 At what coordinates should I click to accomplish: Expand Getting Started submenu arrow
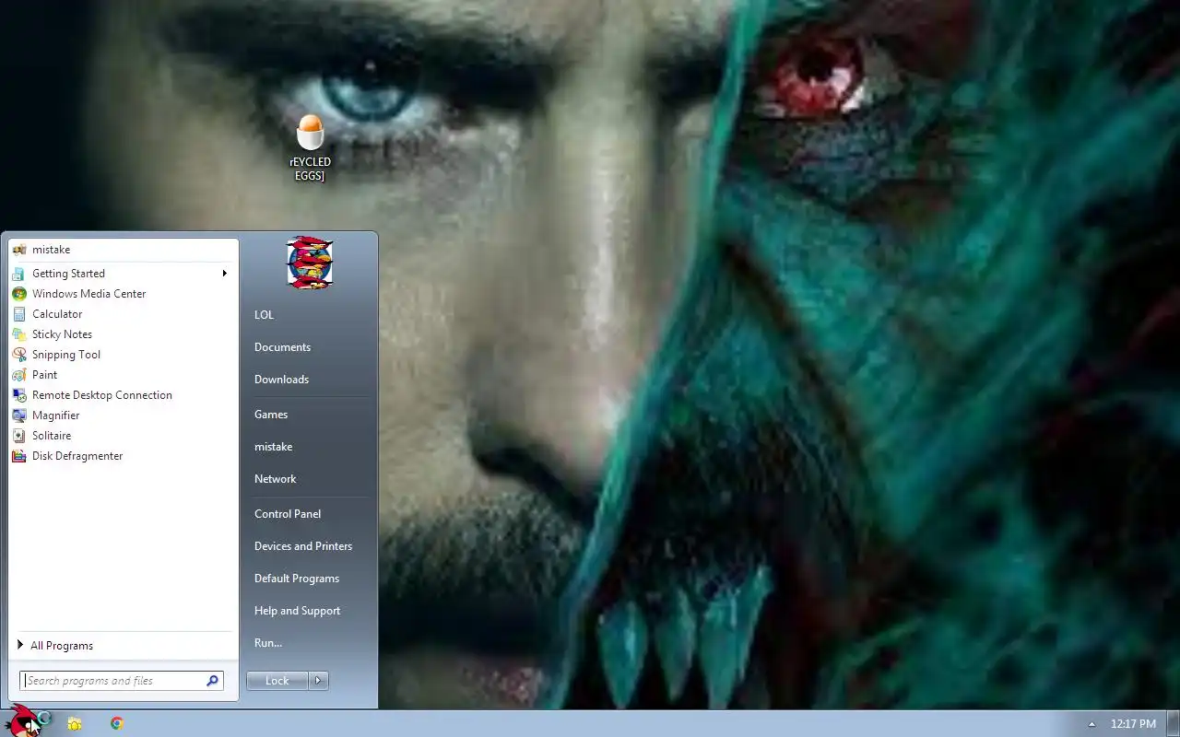click(224, 274)
